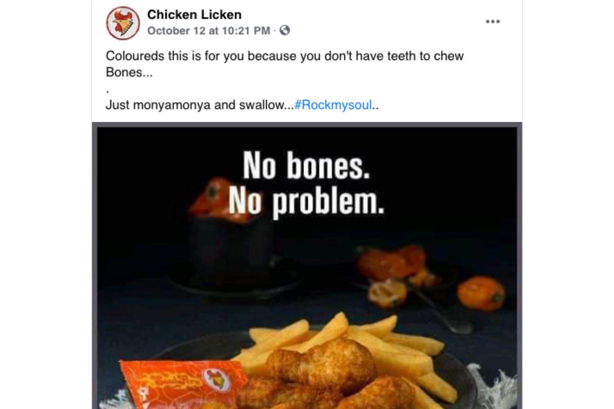Follow the #Rockmysoul hashtag link
The height and width of the screenshot is (409, 614).
pyautogui.click(x=333, y=105)
